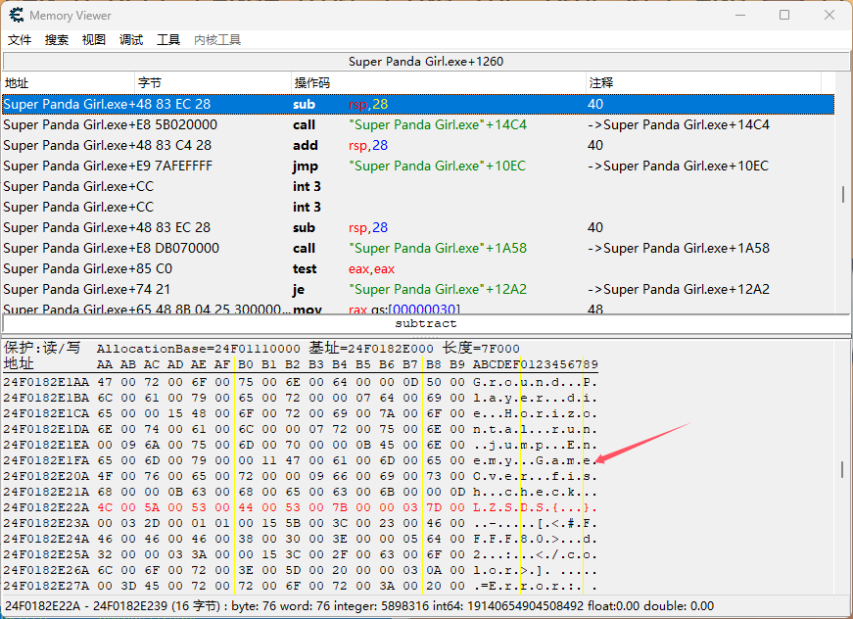This screenshot has height=619, width=853.
Task: Click hex address 24F0182E22A
Action: (x=46, y=508)
